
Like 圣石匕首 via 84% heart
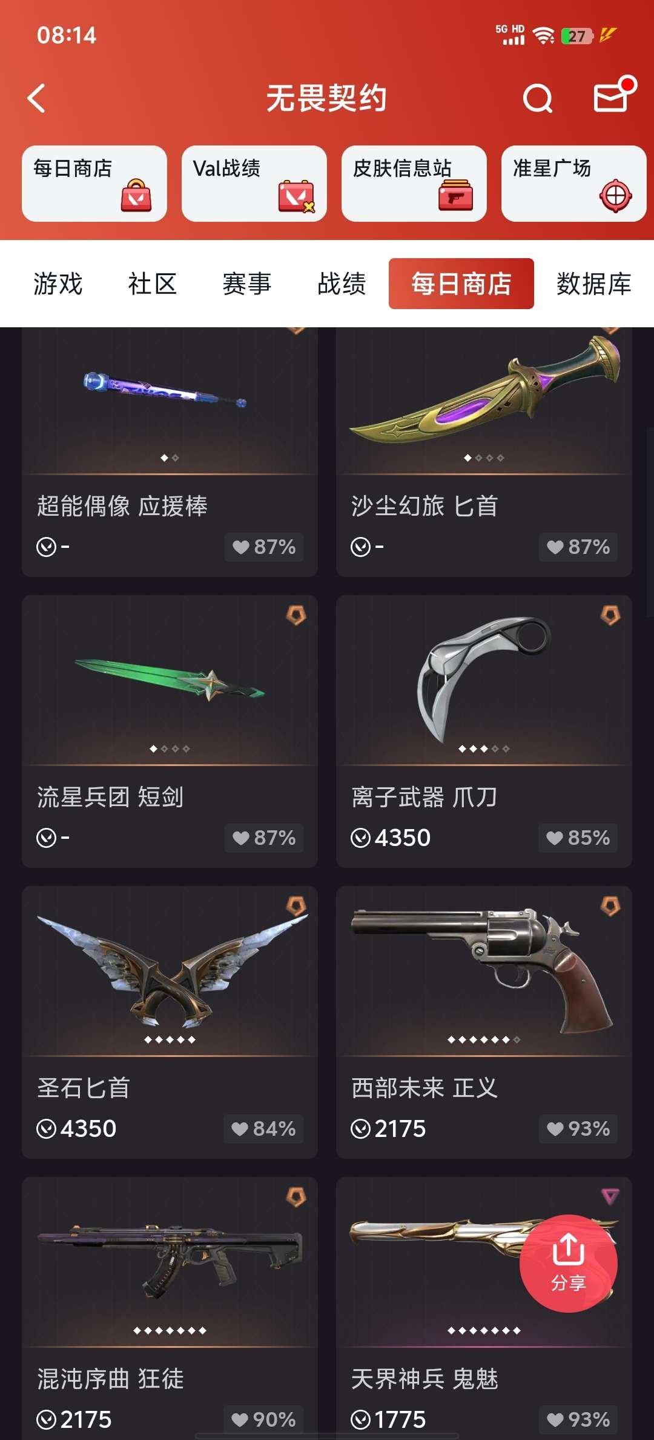pyautogui.click(x=263, y=1128)
